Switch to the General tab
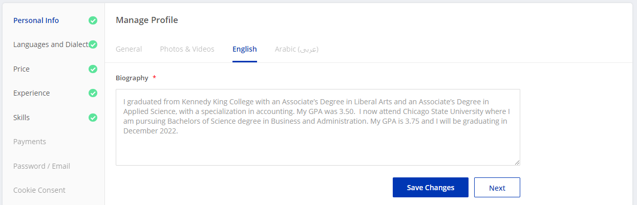637x205 pixels. [x=129, y=49]
